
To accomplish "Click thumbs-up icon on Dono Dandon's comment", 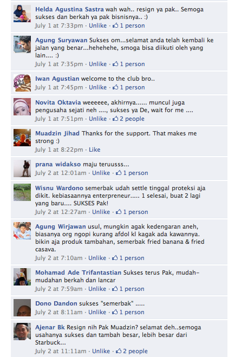I will tap(115, 311).
